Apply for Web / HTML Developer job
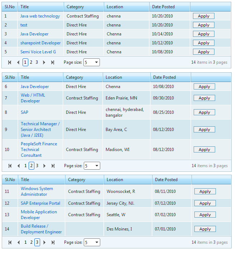 tap(204, 98)
